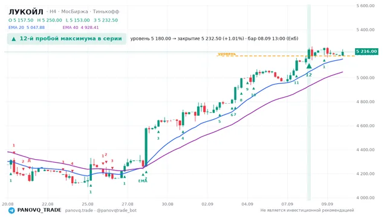
Task: Click the orange 'уровень' level label
Action: (x=227, y=54)
